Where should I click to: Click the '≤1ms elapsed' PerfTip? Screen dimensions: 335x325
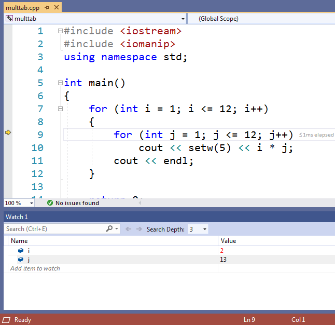[x=316, y=135]
